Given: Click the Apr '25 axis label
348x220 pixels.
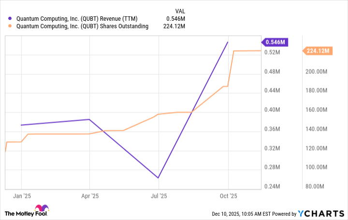Looking at the screenshot, I should pos(89,196).
